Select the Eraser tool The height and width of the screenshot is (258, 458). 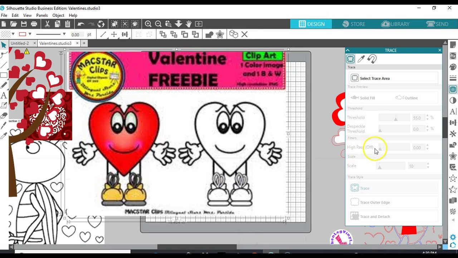coord(4,116)
